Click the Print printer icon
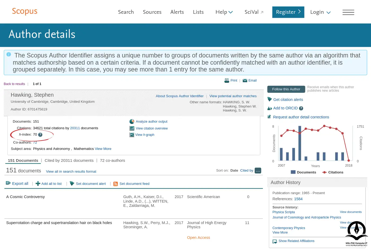Viewport: 371px width, 250px height. (227, 81)
